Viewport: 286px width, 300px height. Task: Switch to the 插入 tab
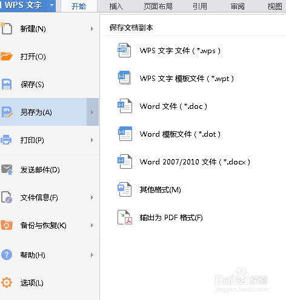pyautogui.click(x=116, y=7)
